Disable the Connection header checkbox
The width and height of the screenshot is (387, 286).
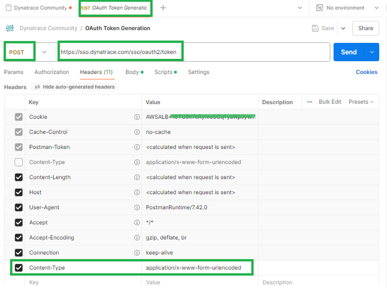coord(18,252)
